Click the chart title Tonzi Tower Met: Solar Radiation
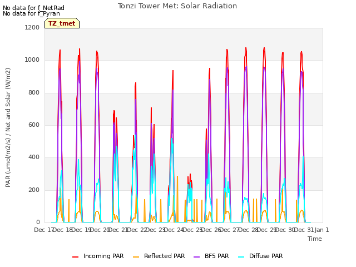The width and height of the screenshot is (356, 267). point(177,6)
